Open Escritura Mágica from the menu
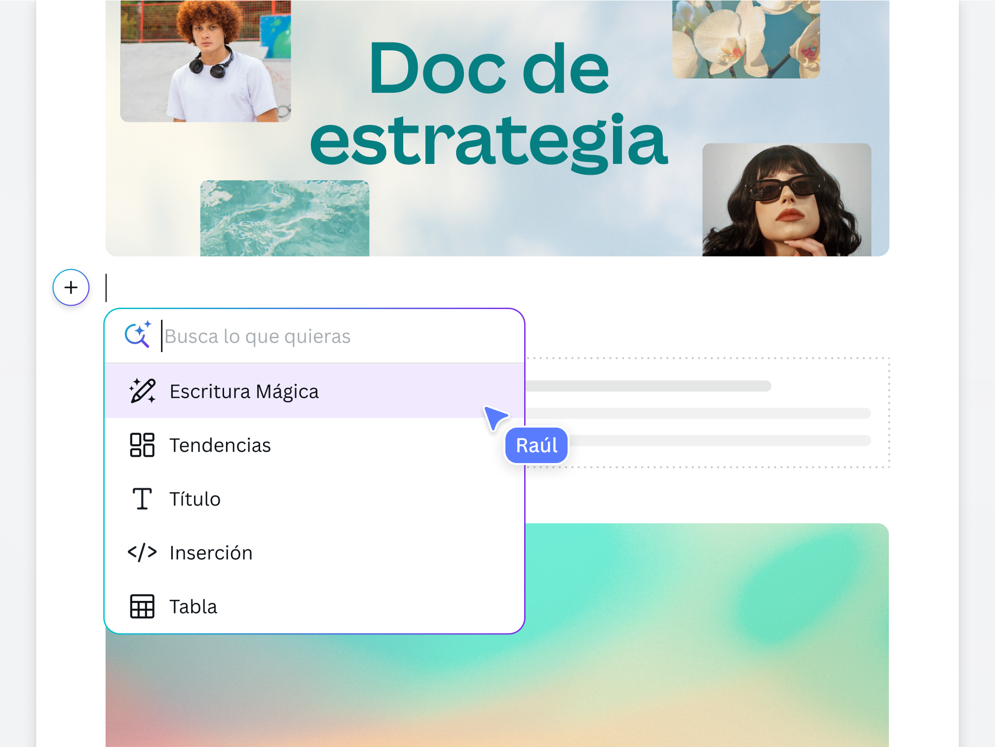995x747 pixels. [x=244, y=391]
